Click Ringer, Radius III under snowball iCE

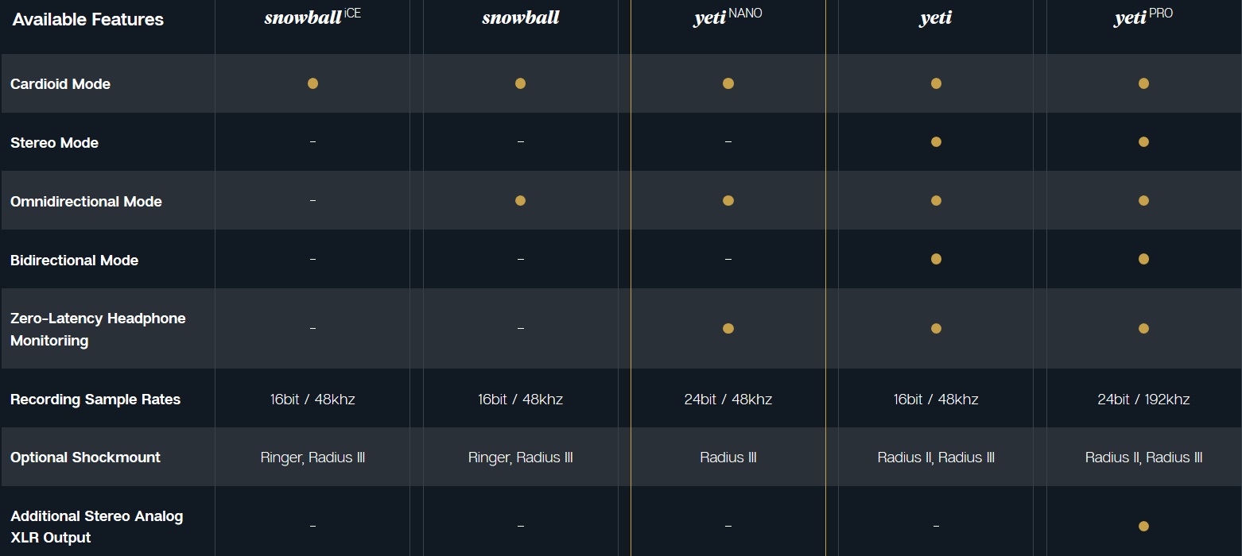(x=312, y=458)
